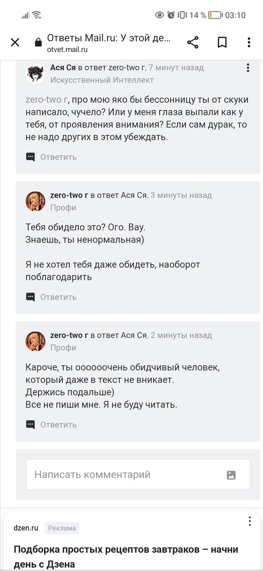Open Ася Ся username link
The height and width of the screenshot is (571, 263).
63,68
